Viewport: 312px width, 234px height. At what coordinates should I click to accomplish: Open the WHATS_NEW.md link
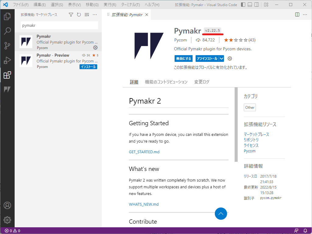tap(144, 204)
